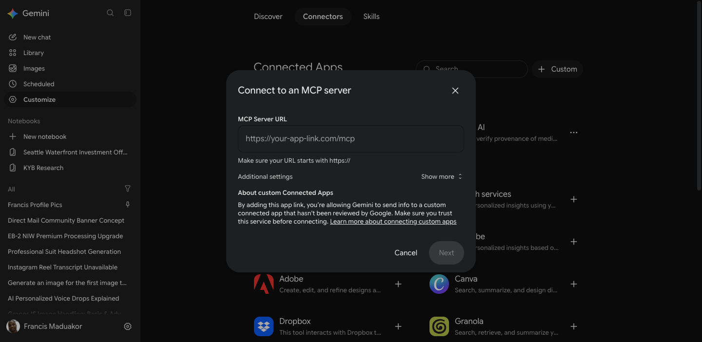Viewport: 702px width, 342px height.
Task: Switch to the Connectors tab
Action: click(323, 17)
